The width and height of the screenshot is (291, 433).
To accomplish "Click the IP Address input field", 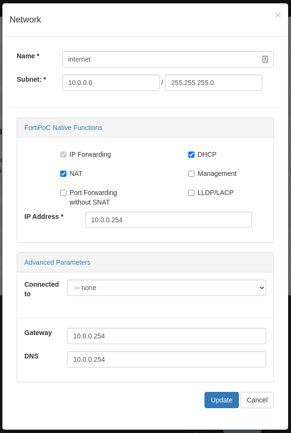I will click(168, 220).
